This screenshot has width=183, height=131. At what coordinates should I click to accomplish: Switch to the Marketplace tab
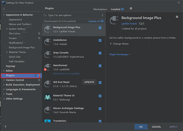[x=100, y=9]
